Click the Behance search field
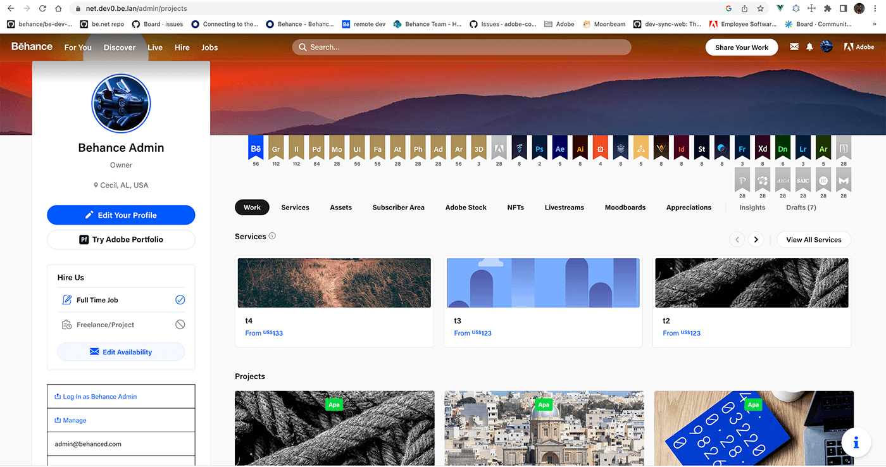This screenshot has height=467, width=886. [461, 47]
